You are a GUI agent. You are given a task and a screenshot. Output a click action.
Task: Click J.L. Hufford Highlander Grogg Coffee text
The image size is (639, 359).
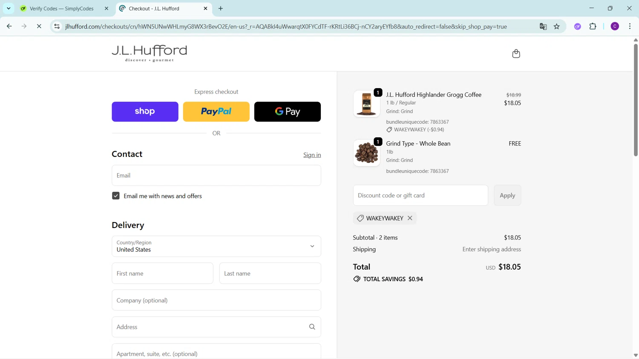click(x=434, y=95)
